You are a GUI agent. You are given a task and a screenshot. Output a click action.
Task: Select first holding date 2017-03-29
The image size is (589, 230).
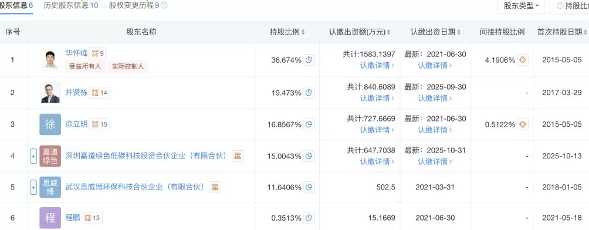[562, 93]
